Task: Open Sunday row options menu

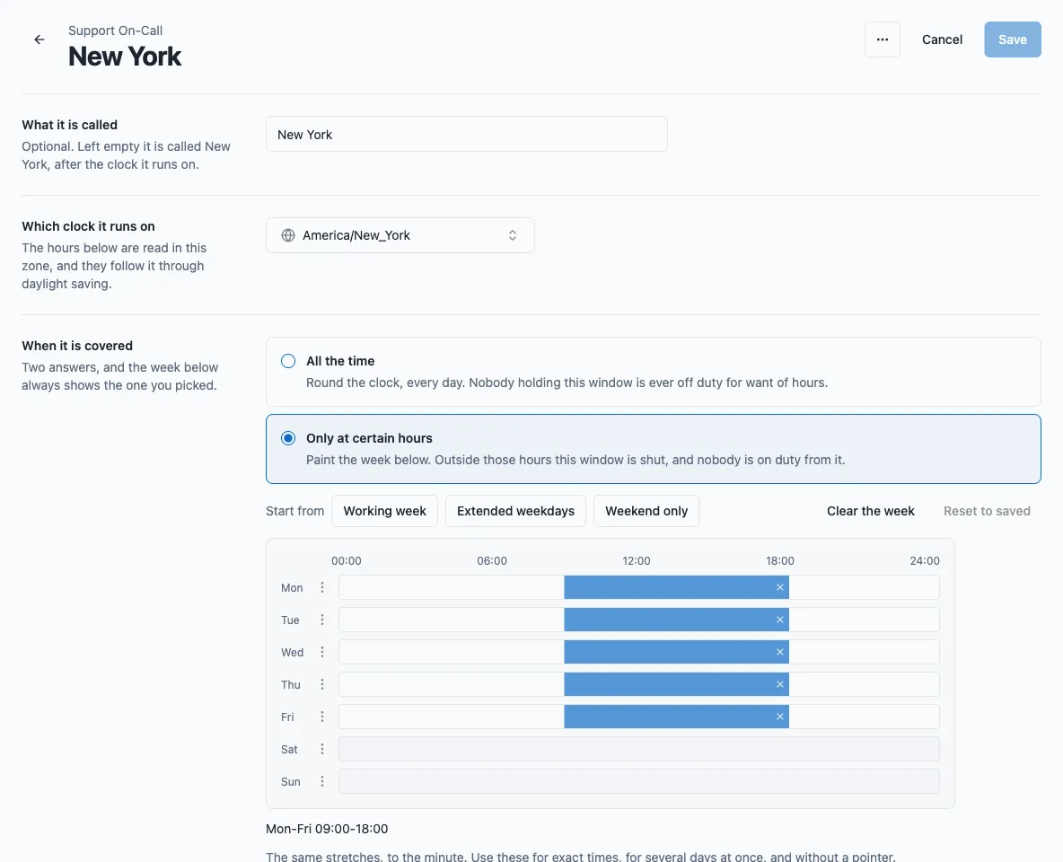Action: (x=322, y=781)
